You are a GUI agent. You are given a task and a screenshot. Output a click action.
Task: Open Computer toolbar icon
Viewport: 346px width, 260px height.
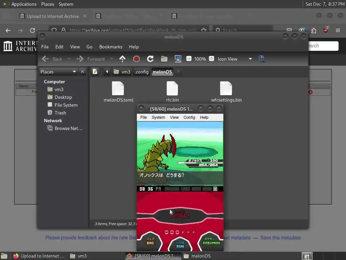tap(178, 59)
